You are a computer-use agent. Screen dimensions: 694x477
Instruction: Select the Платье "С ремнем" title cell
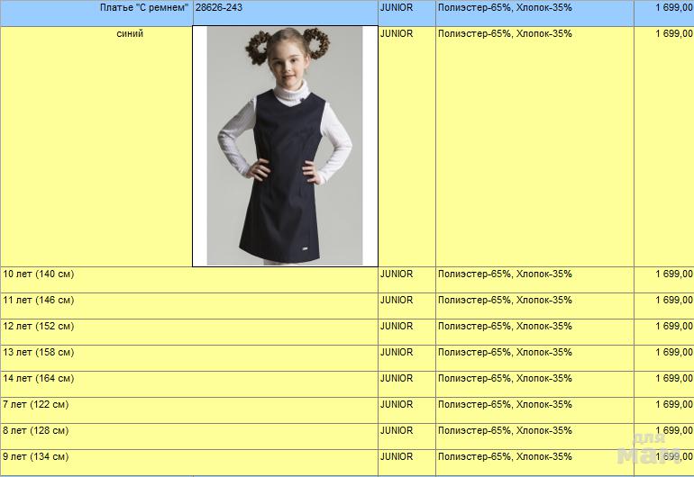[144, 8]
